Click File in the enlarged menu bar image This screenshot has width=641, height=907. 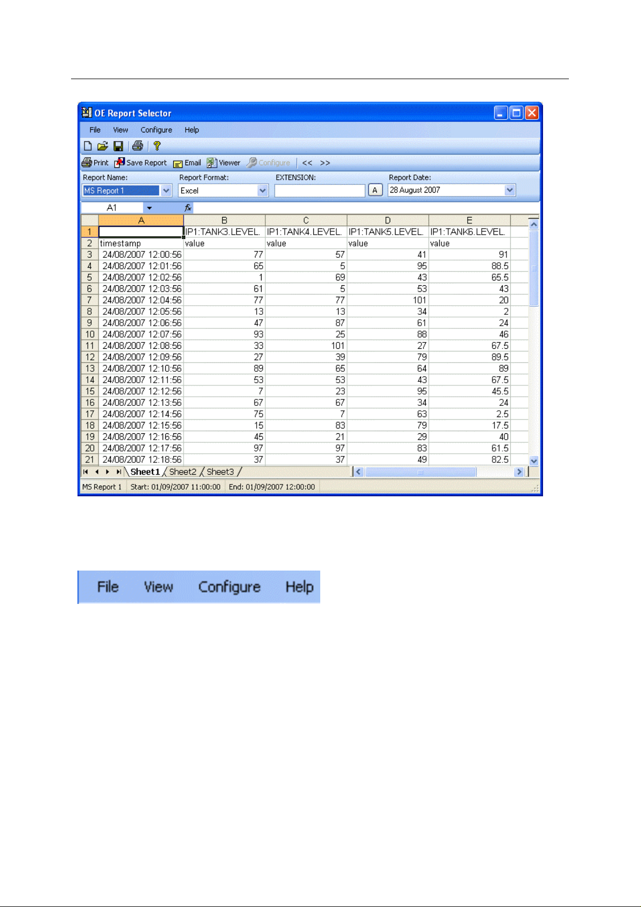[108, 587]
